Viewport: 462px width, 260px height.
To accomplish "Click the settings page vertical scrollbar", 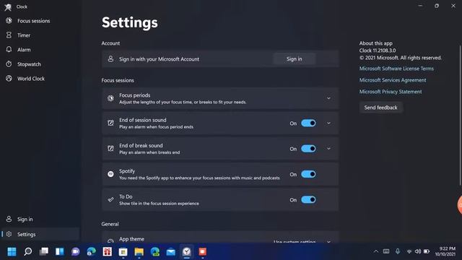I will click(460, 115).
